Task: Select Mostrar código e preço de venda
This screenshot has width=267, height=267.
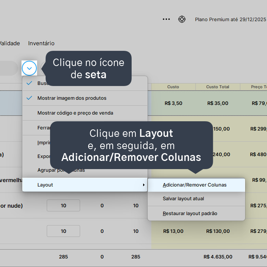Action: 85,113
